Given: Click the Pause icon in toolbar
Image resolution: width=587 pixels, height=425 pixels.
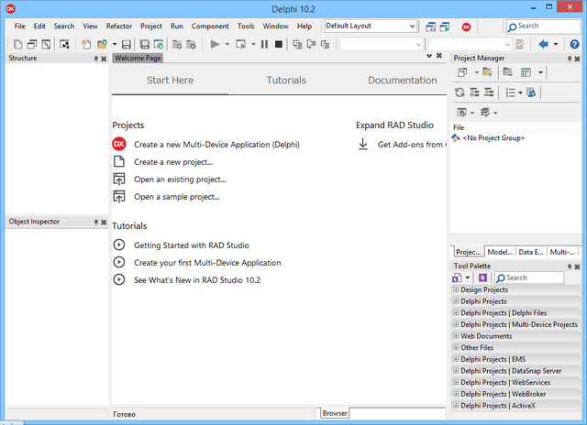Looking at the screenshot, I should (265, 44).
